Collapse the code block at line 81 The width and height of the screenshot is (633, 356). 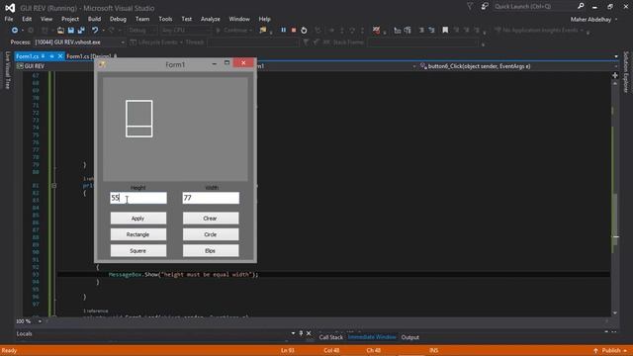click(x=53, y=186)
